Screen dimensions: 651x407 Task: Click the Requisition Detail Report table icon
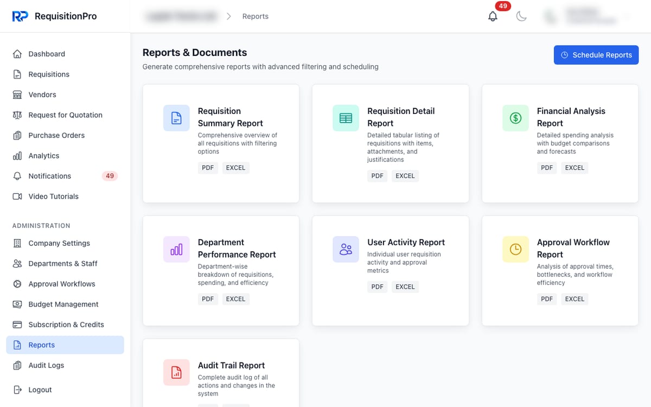(x=346, y=118)
